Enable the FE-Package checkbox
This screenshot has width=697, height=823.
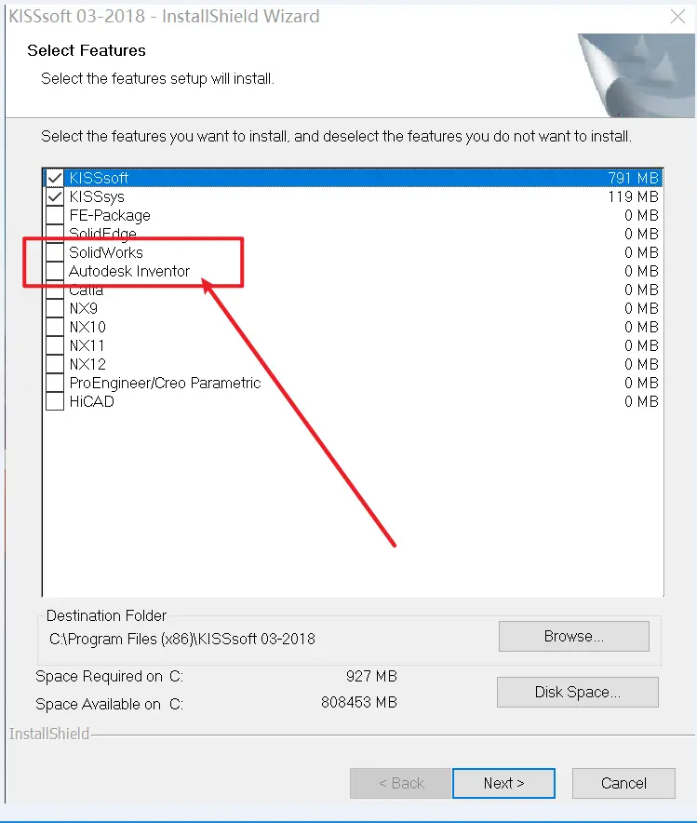click(x=55, y=215)
